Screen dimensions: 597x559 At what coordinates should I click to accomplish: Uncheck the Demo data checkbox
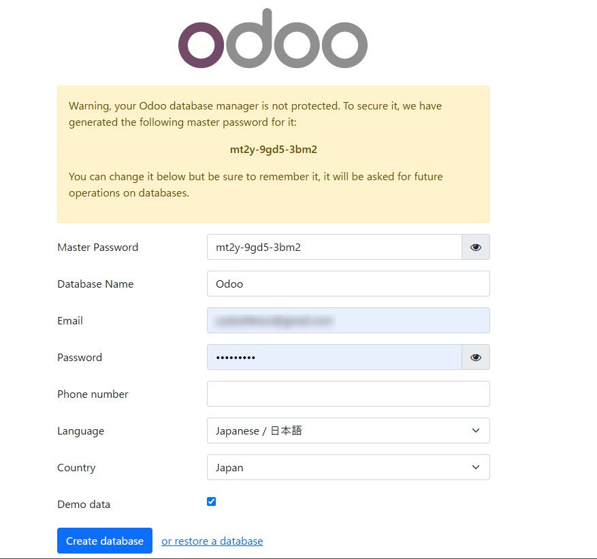click(211, 502)
